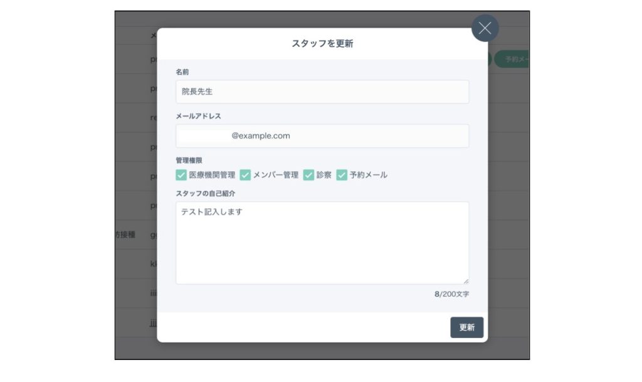Toggle the 診察 permission checkbox
This screenshot has width=642, height=382.
[x=308, y=175]
